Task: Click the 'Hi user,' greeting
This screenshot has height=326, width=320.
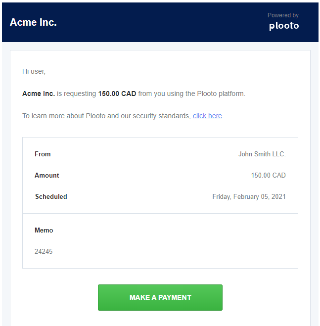Action: coord(34,71)
